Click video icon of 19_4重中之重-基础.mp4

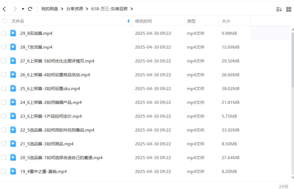(x=13, y=171)
